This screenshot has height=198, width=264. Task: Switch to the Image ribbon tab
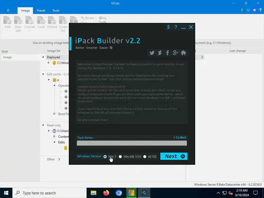(25, 10)
